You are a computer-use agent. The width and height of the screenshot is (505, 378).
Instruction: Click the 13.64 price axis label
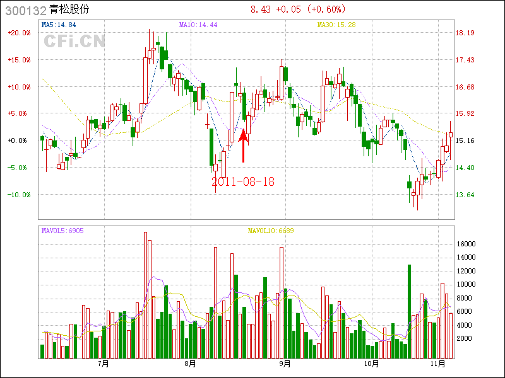tap(466, 195)
